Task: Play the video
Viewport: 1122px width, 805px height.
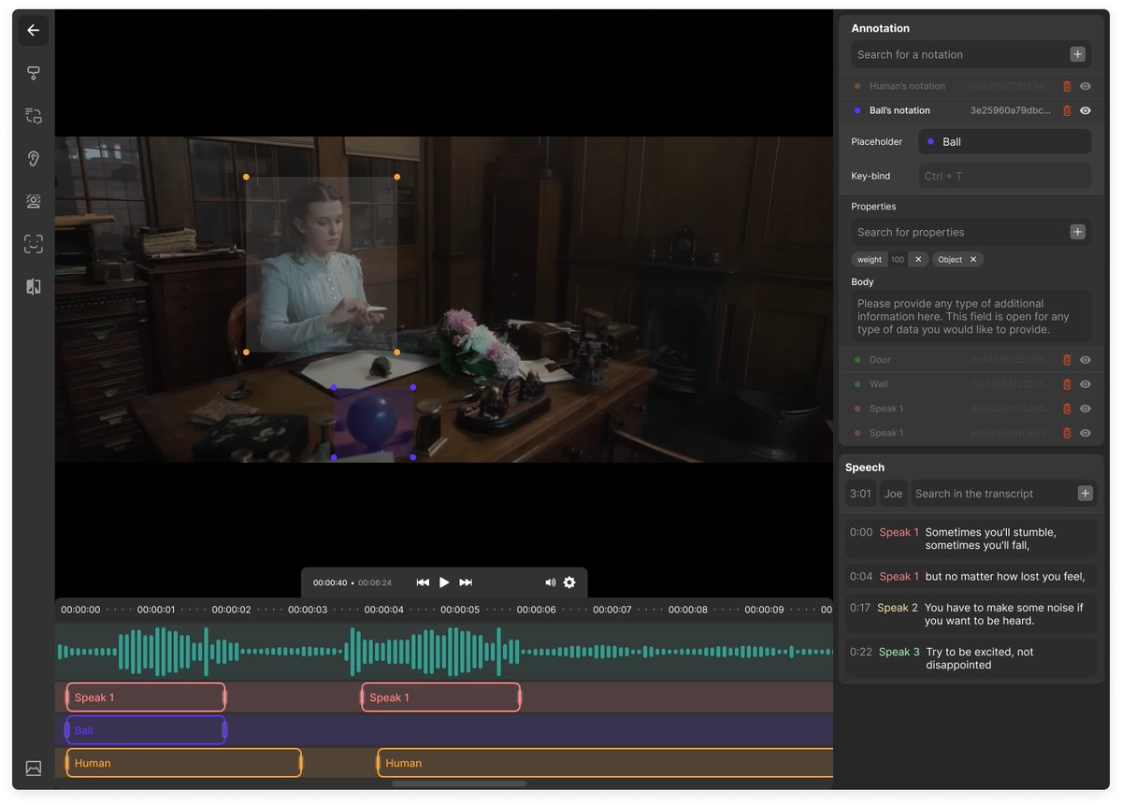Action: pos(444,582)
